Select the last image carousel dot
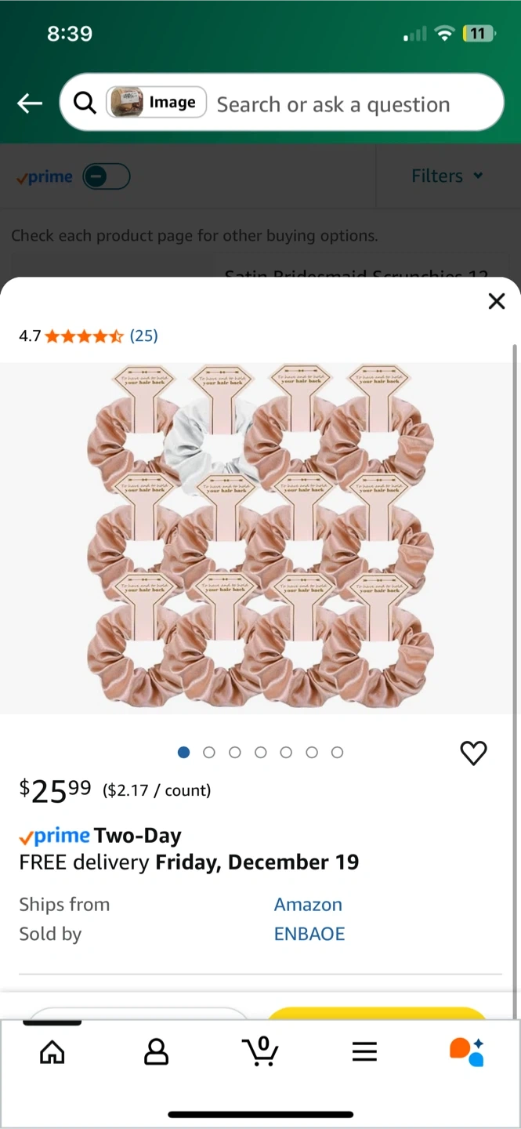This screenshot has width=521, height=1129. [337, 753]
